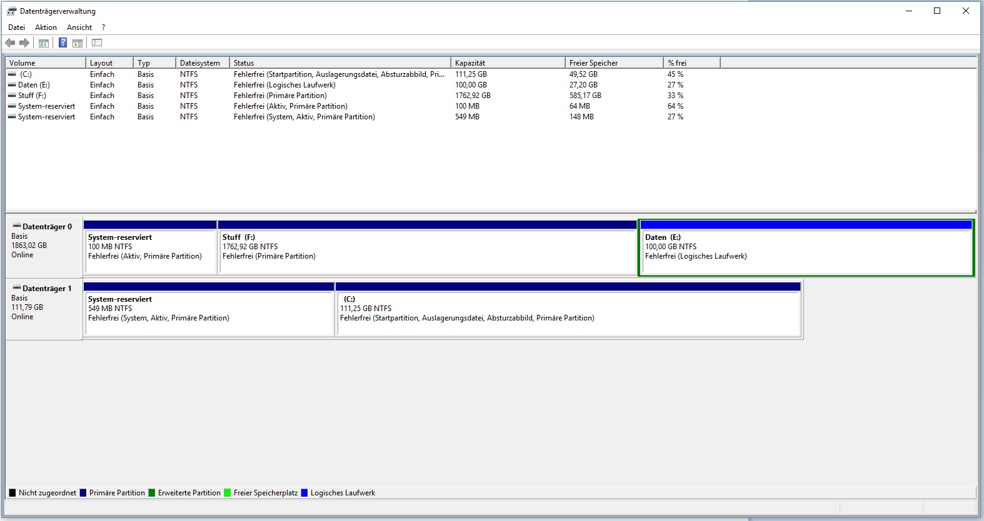984x521 pixels.
Task: Click capacity value 111,25 GB in list
Action: click(471, 74)
